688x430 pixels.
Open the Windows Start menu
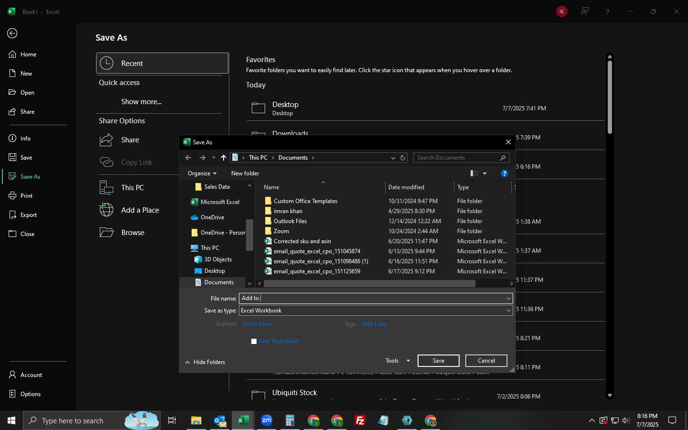pyautogui.click(x=11, y=420)
